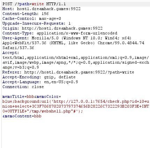The width and height of the screenshot is (150, 148).
Task: Click the blue;background:url payload line
Action: click(x=76, y=102)
